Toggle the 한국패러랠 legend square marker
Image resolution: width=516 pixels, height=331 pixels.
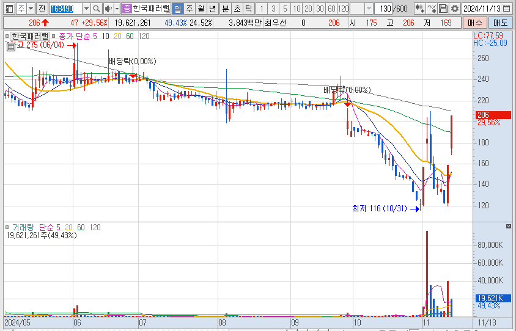[x=7, y=36]
